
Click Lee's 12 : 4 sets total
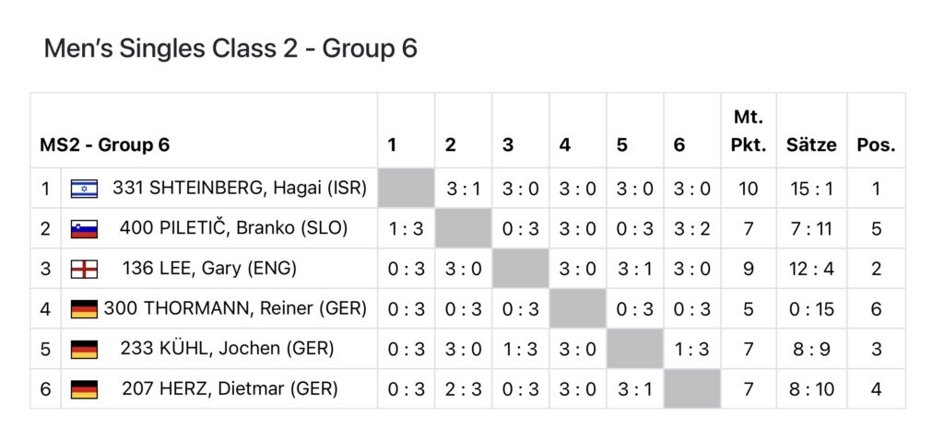811,269
